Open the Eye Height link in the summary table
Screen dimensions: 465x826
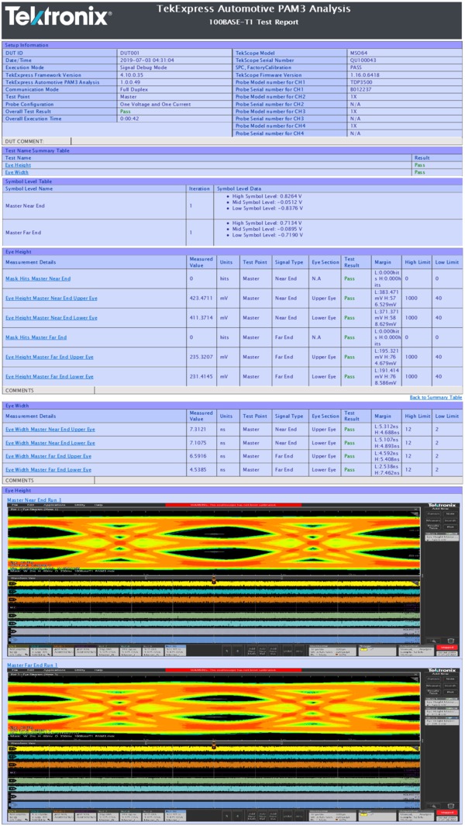pos(18,165)
